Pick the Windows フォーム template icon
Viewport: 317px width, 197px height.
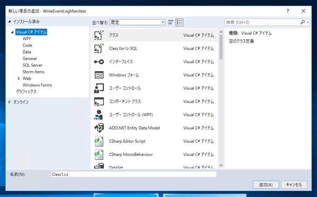coord(99,75)
